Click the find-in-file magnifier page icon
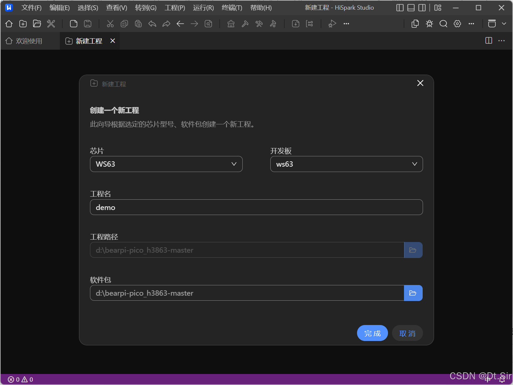The image size is (513, 385). coord(208,24)
